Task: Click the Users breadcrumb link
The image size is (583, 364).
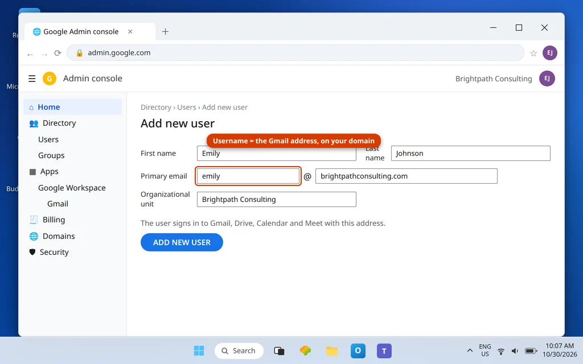Action: pyautogui.click(x=187, y=107)
